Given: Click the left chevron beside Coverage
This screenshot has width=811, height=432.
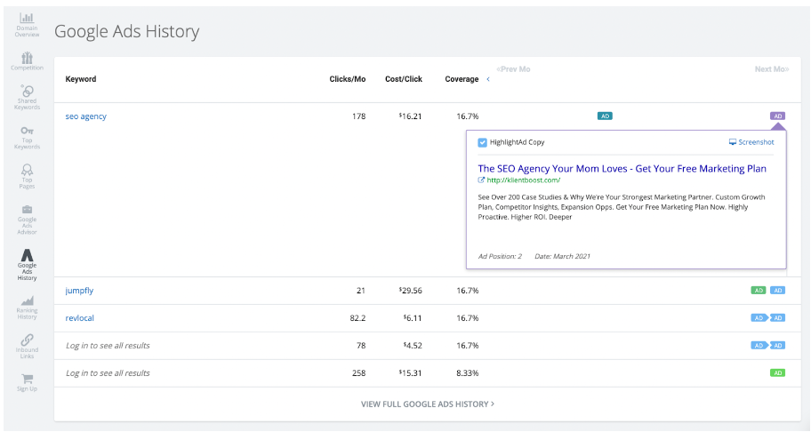Looking at the screenshot, I should point(487,79).
